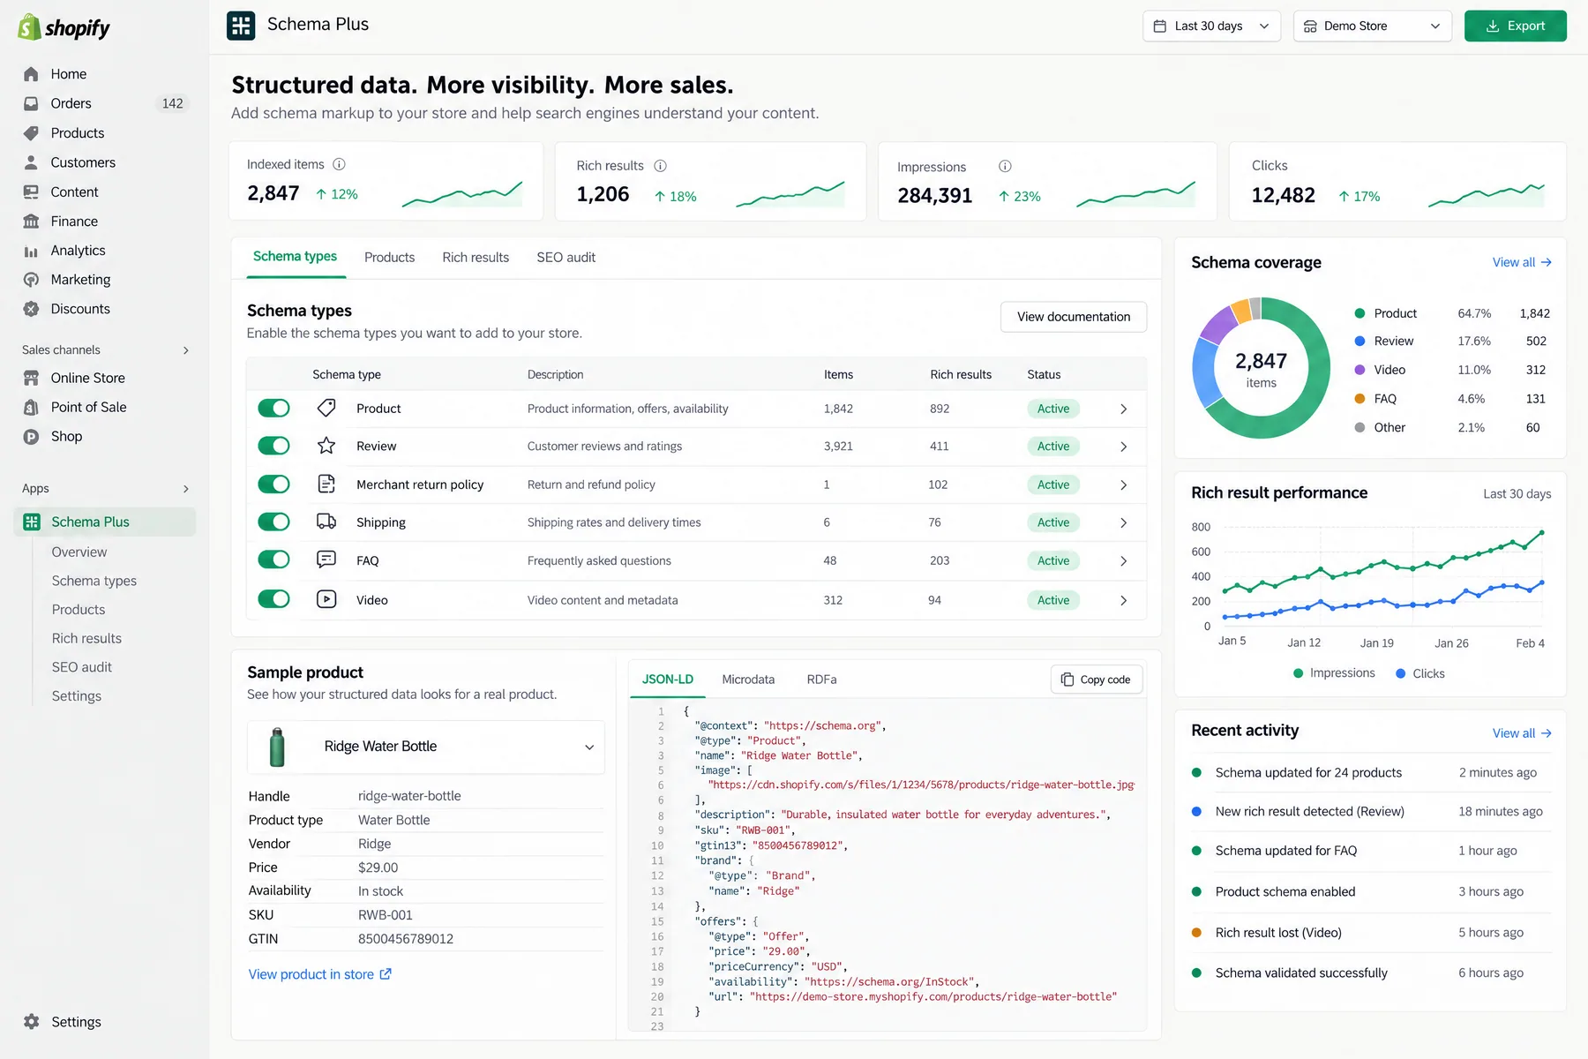Turn off the Review schema toggle
Image resolution: width=1588 pixels, height=1059 pixels.
273,446
